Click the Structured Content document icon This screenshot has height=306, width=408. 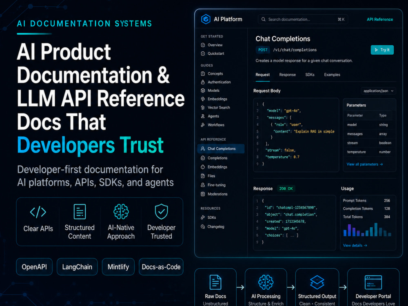[x=80, y=211]
